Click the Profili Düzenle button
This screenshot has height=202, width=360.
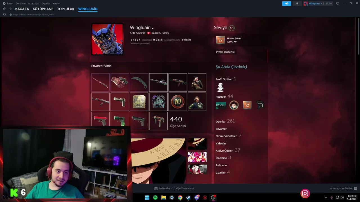click(225, 52)
